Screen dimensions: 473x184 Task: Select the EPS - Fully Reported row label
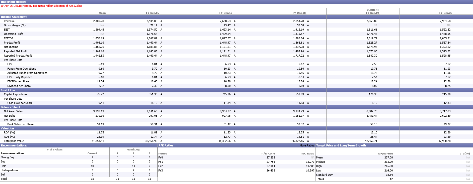coord(20,77)
